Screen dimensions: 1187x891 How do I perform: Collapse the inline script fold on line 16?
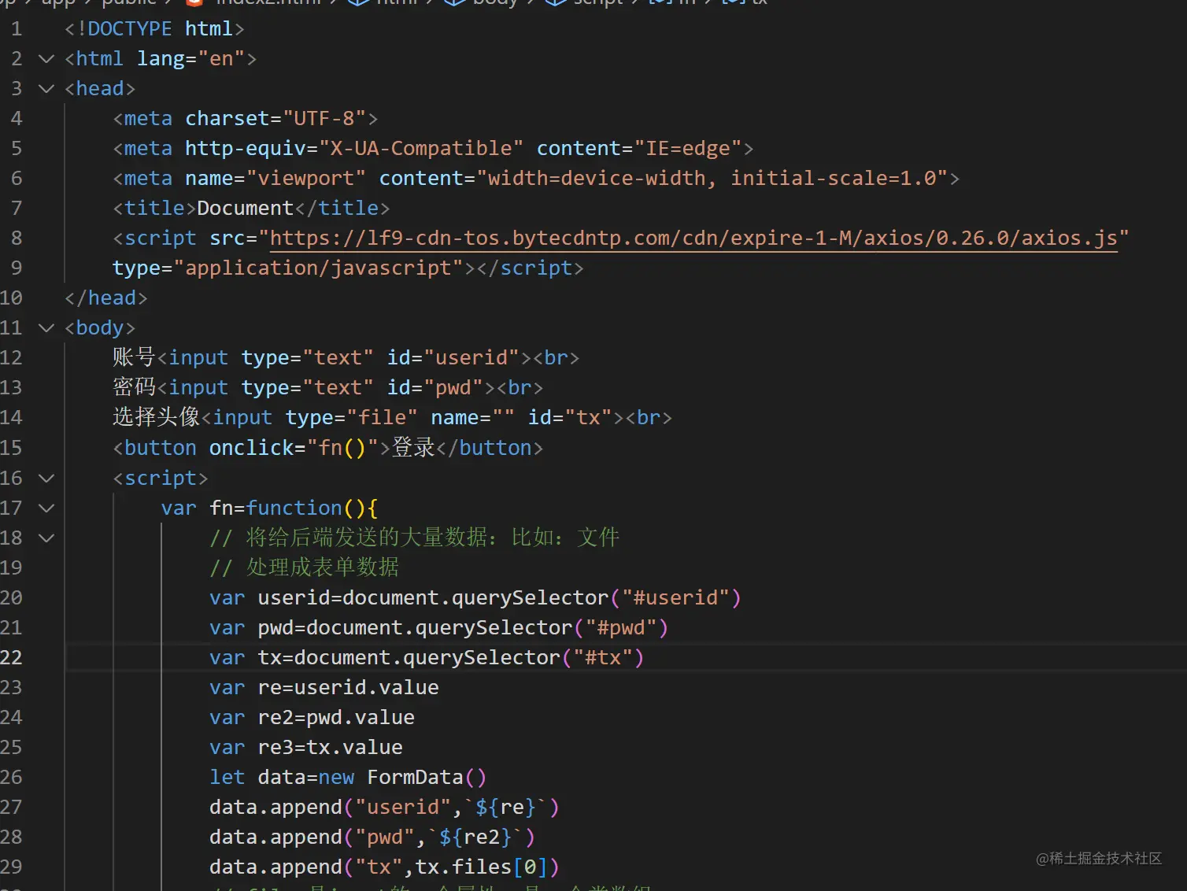coord(46,479)
